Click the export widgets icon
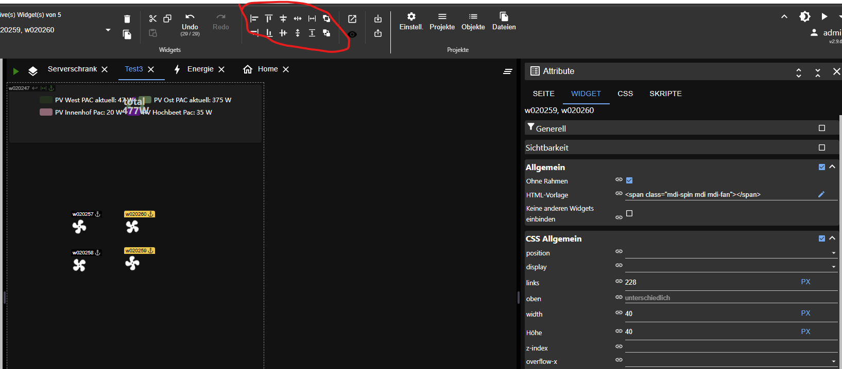The height and width of the screenshot is (369, 842). coord(378,33)
